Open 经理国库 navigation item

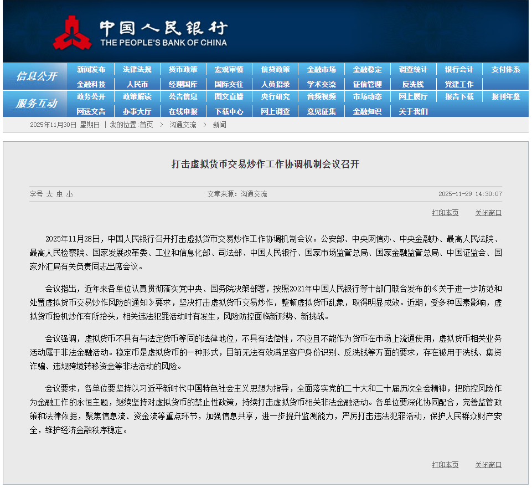tap(183, 84)
